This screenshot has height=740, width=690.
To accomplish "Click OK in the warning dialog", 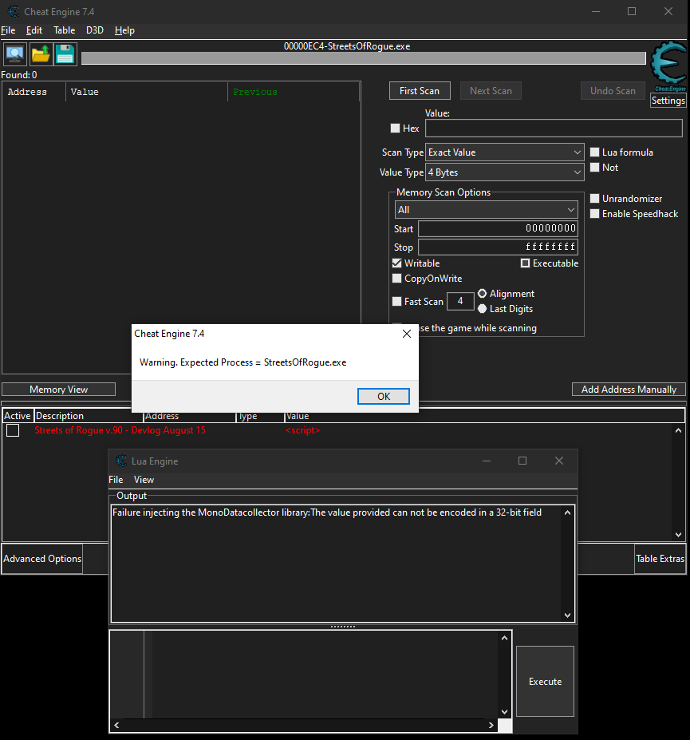I will [x=384, y=397].
